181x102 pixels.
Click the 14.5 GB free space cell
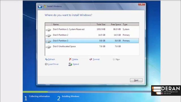point(117,35)
